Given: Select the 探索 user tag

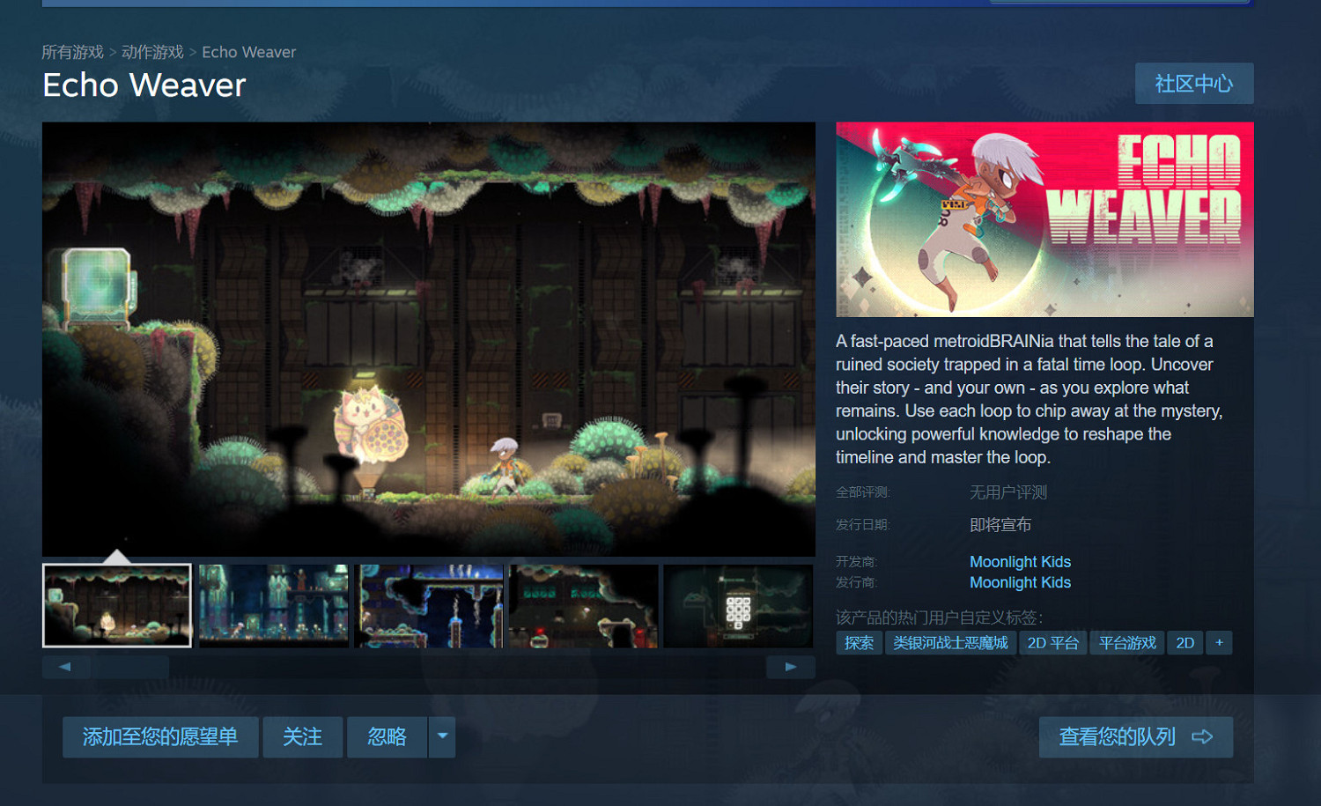Looking at the screenshot, I should [859, 643].
